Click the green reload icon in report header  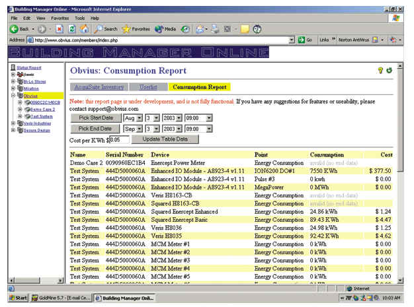pos(389,71)
